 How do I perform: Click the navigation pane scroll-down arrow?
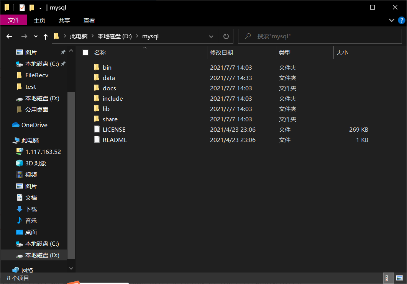71,268
